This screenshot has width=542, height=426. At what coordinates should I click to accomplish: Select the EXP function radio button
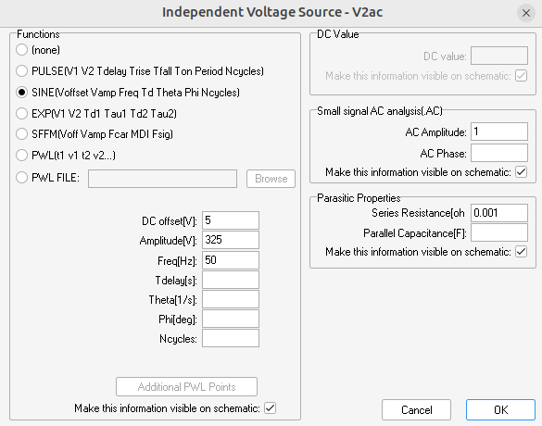tap(22, 113)
